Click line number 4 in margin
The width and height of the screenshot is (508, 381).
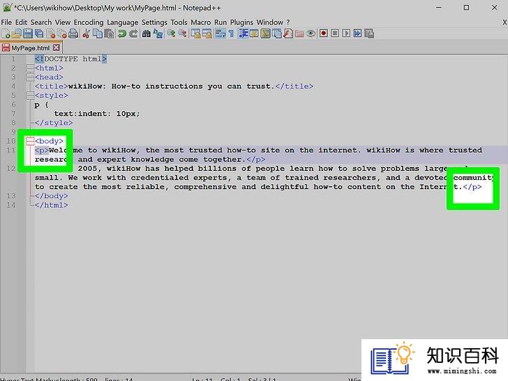coord(13,87)
